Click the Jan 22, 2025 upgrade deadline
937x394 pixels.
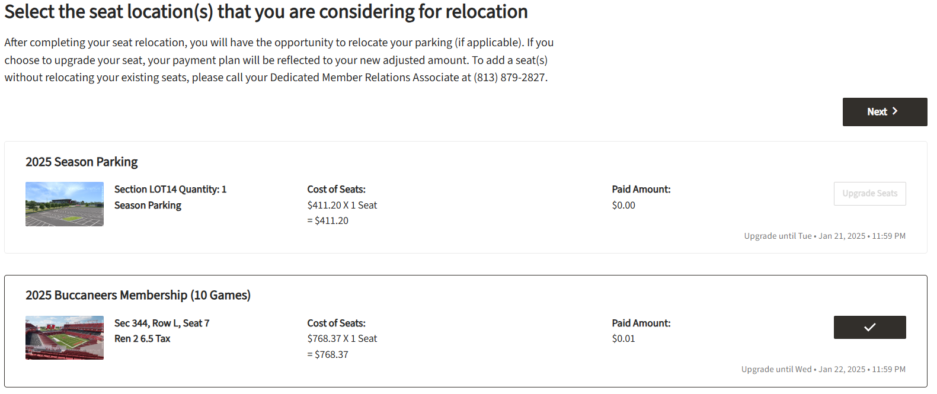pyautogui.click(x=842, y=369)
